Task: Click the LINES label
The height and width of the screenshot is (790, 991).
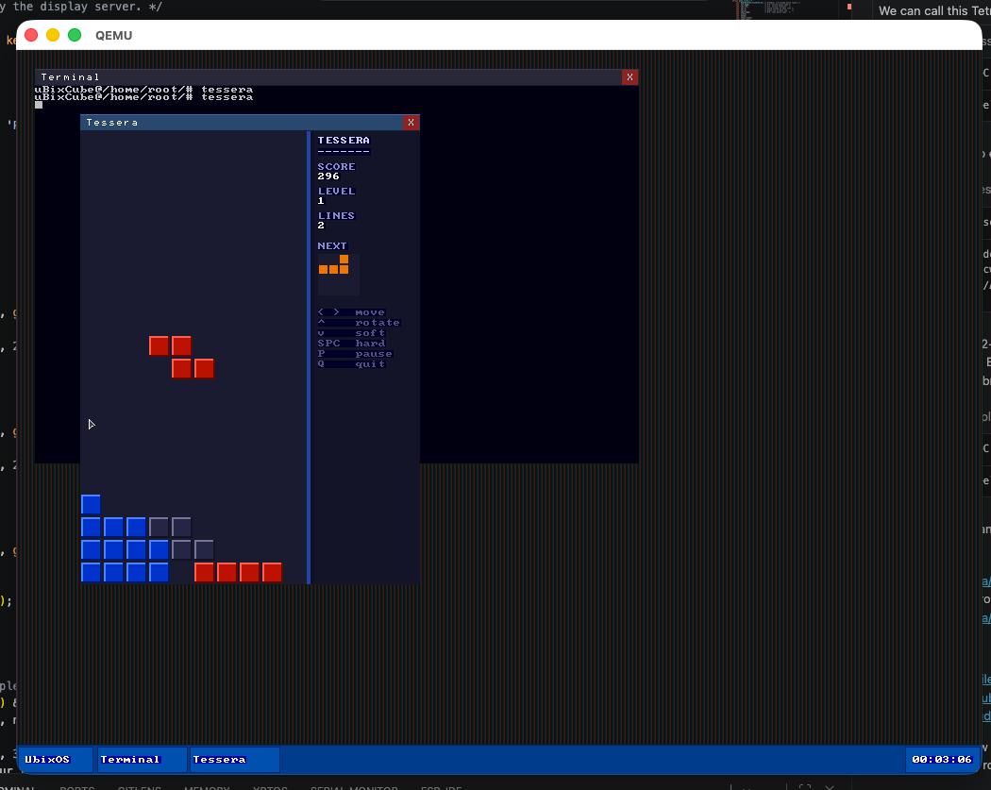Action: pyautogui.click(x=336, y=215)
